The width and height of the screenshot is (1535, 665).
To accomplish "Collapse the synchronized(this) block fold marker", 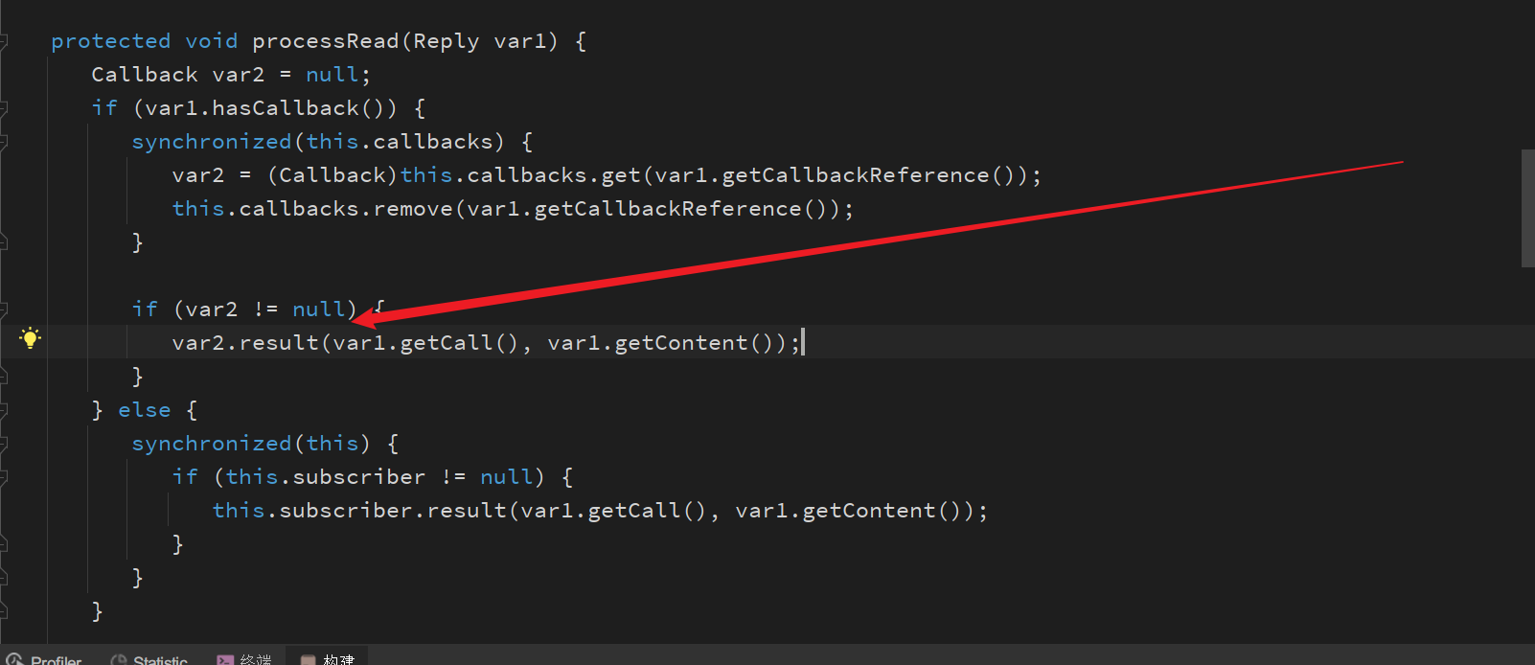I will coord(4,444).
